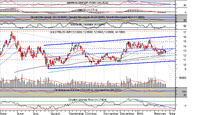Click the 50 level on Stochastic axis
Viewport: 201px width, 115px height.
click(185, 26)
